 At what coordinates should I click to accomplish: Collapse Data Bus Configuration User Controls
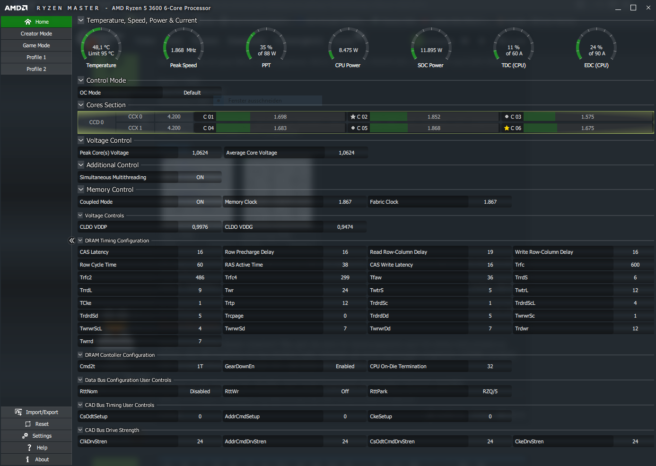coord(80,380)
